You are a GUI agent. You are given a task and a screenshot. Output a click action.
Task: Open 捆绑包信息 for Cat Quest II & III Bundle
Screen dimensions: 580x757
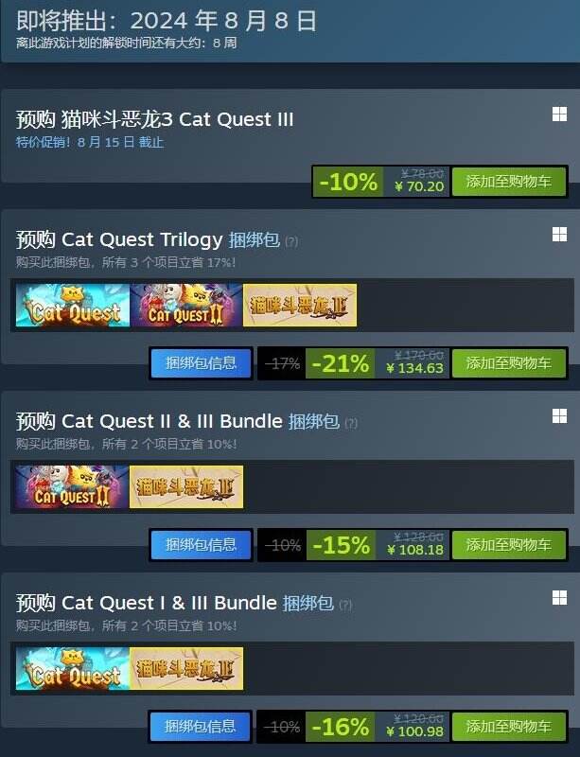pyautogui.click(x=201, y=545)
